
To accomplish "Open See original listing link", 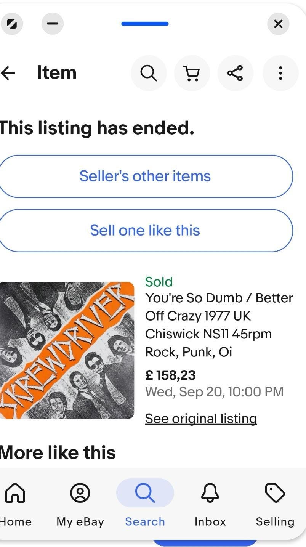I will pos(201,419).
